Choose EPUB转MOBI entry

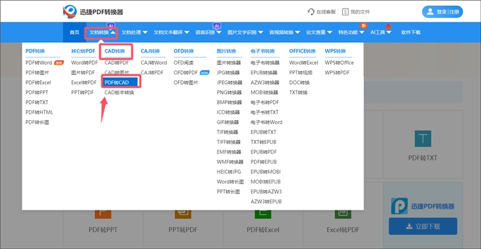pos(266,171)
